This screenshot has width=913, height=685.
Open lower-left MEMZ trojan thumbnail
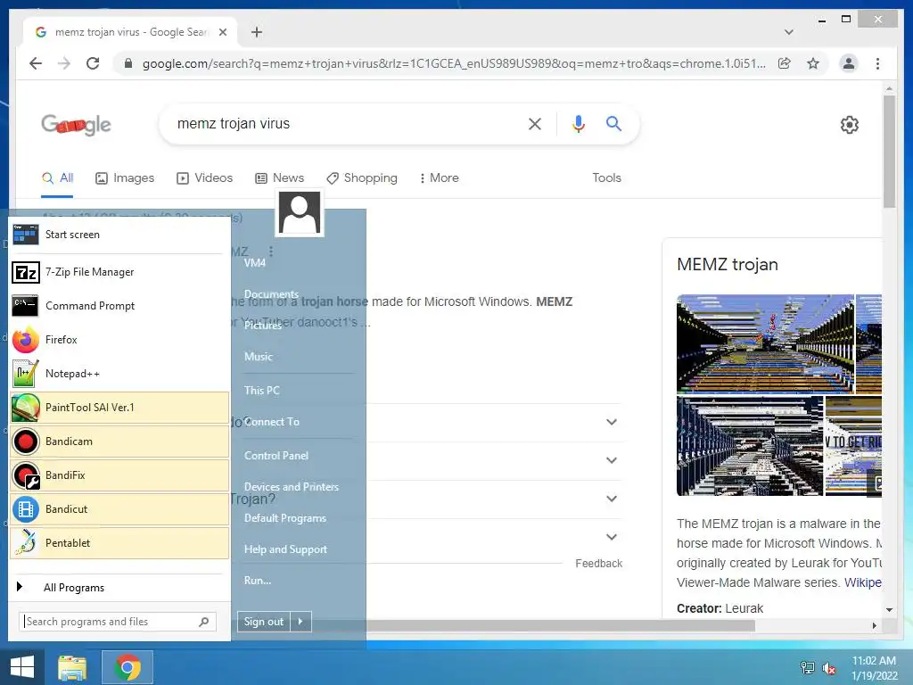click(749, 446)
